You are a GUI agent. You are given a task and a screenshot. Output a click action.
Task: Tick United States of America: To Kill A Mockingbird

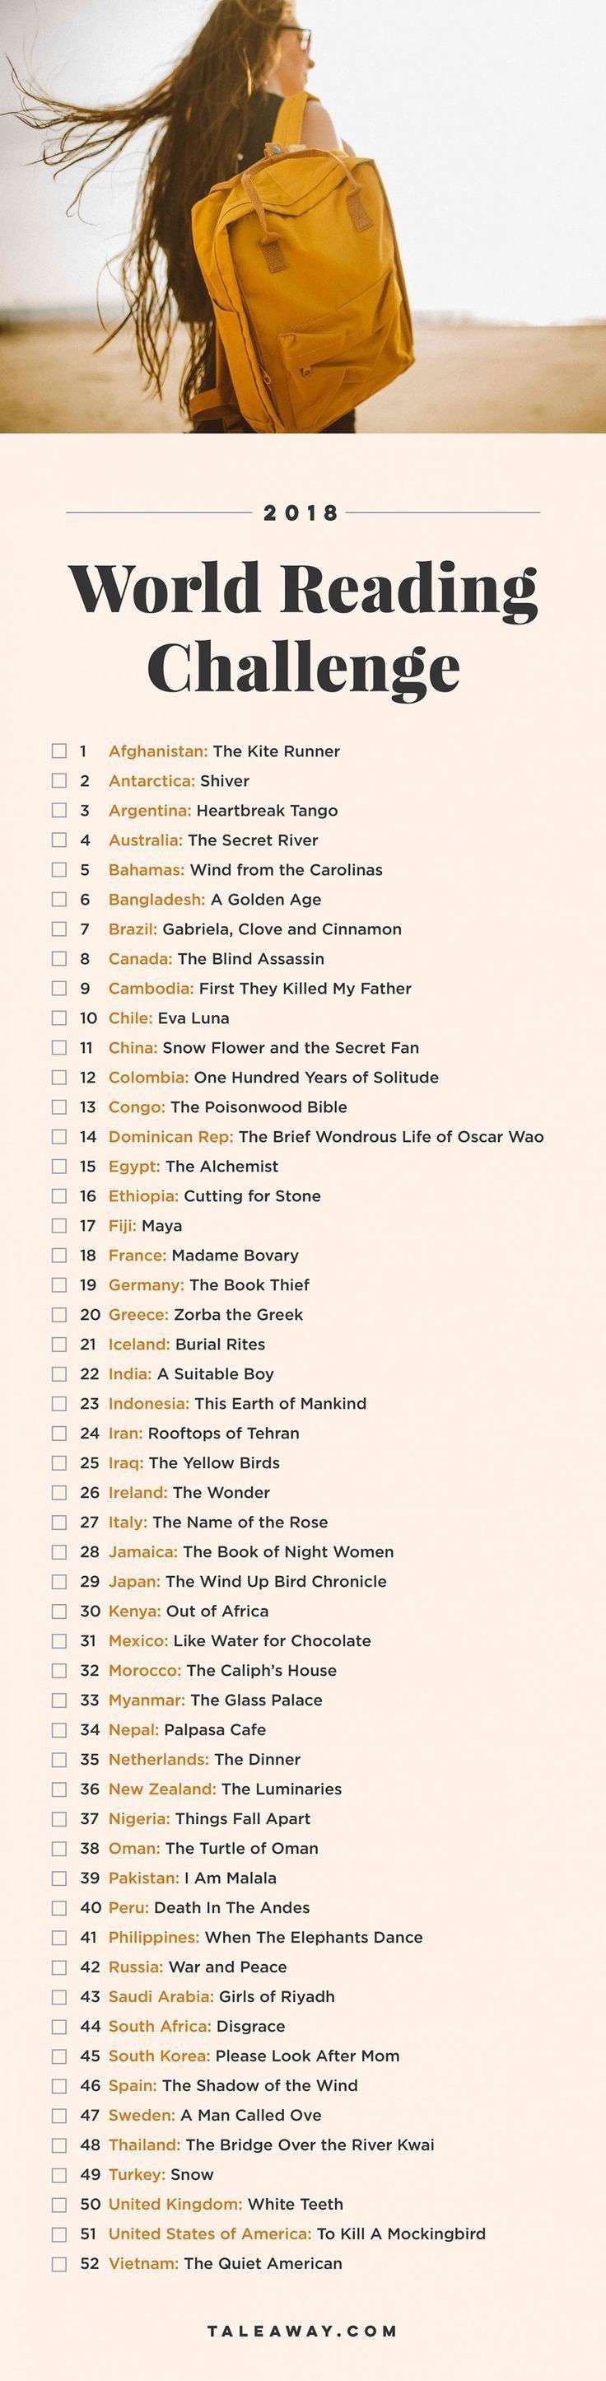[59, 2234]
